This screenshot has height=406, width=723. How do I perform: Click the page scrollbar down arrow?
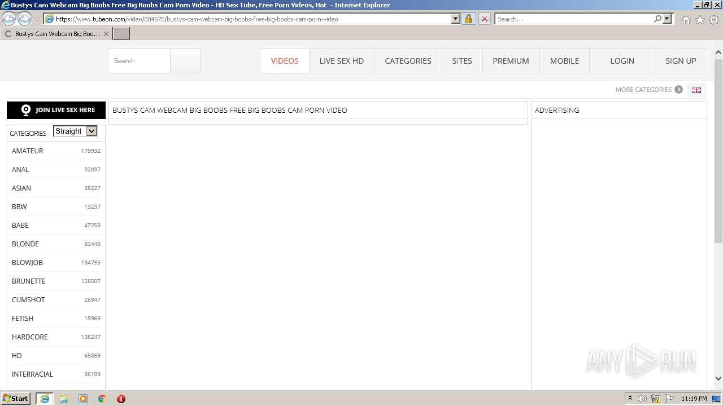tap(718, 378)
